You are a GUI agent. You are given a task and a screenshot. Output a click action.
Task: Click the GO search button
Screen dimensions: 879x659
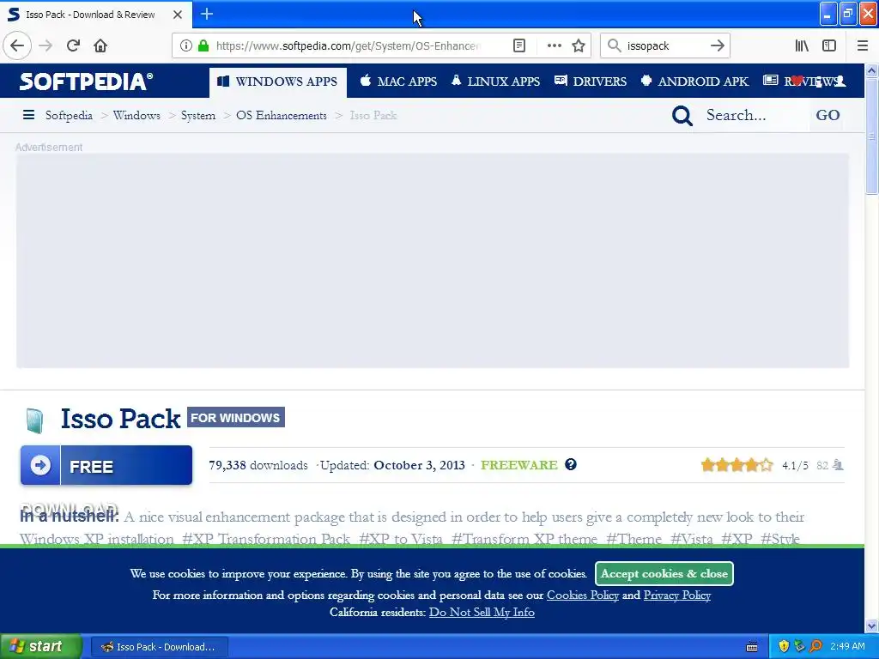pyautogui.click(x=827, y=116)
